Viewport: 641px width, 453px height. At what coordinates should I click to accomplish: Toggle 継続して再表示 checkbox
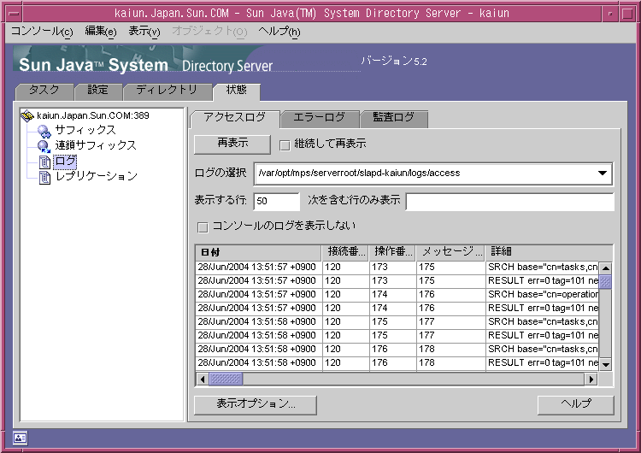pyautogui.click(x=285, y=144)
